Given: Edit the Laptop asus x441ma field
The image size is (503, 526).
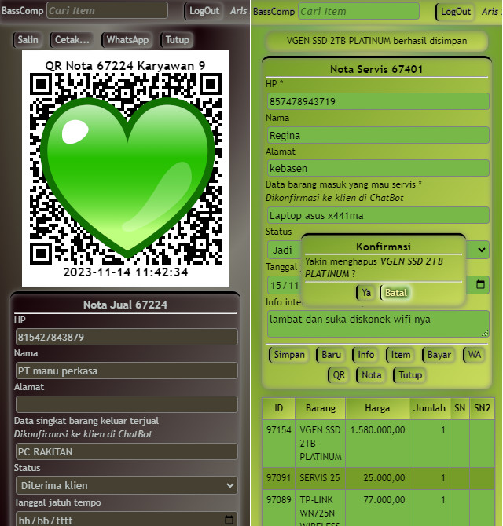Looking at the screenshot, I should tap(378, 215).
